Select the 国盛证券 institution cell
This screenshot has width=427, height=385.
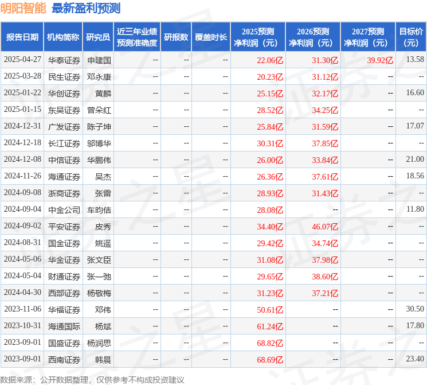pos(64,343)
